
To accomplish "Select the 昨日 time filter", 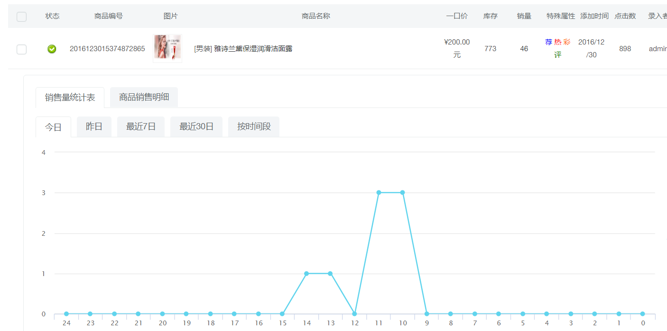I will pyautogui.click(x=94, y=126).
